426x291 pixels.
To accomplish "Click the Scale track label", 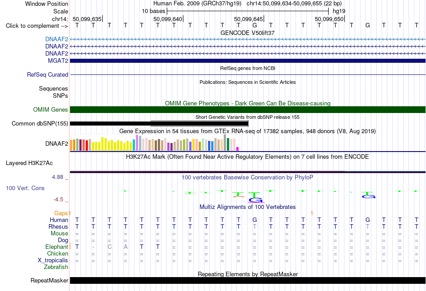I will [x=61, y=11].
